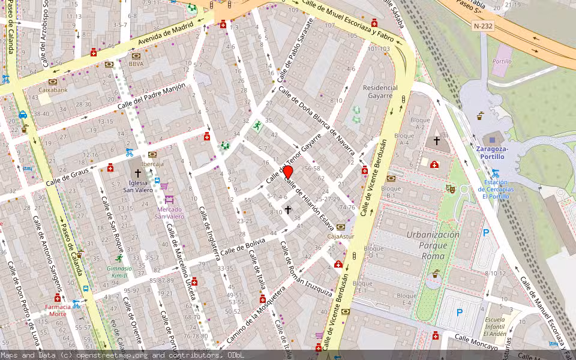The height and width of the screenshot is (360, 576).
Task: Select the Camino de la Mosquetera label
Action: (256, 315)
